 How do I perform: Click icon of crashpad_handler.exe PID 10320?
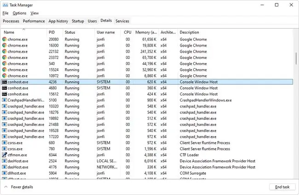coord(5,106)
